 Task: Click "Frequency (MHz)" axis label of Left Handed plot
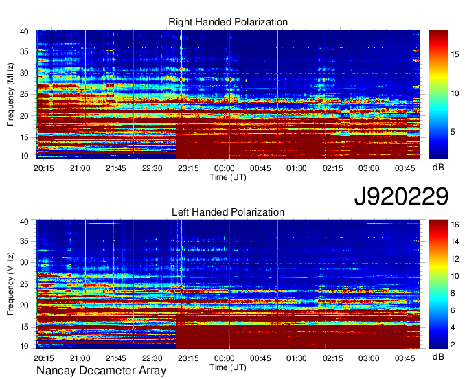click(x=10, y=284)
